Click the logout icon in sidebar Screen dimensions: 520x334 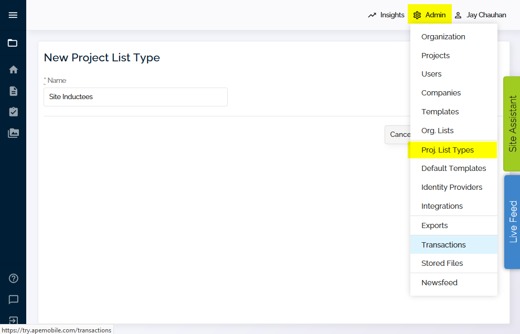(x=13, y=320)
